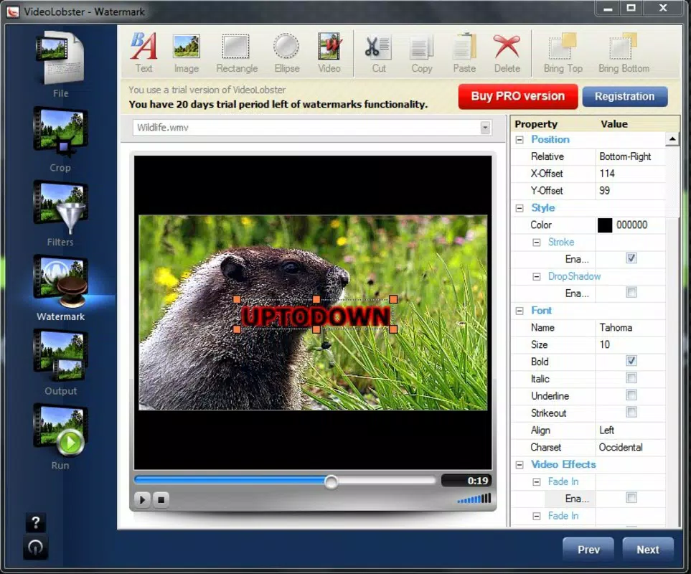Paste from clipboard toolbar icon
The image size is (691, 574).
[464, 53]
